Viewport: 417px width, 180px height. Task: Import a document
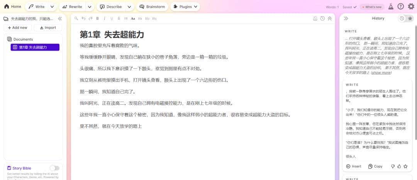coord(48,28)
